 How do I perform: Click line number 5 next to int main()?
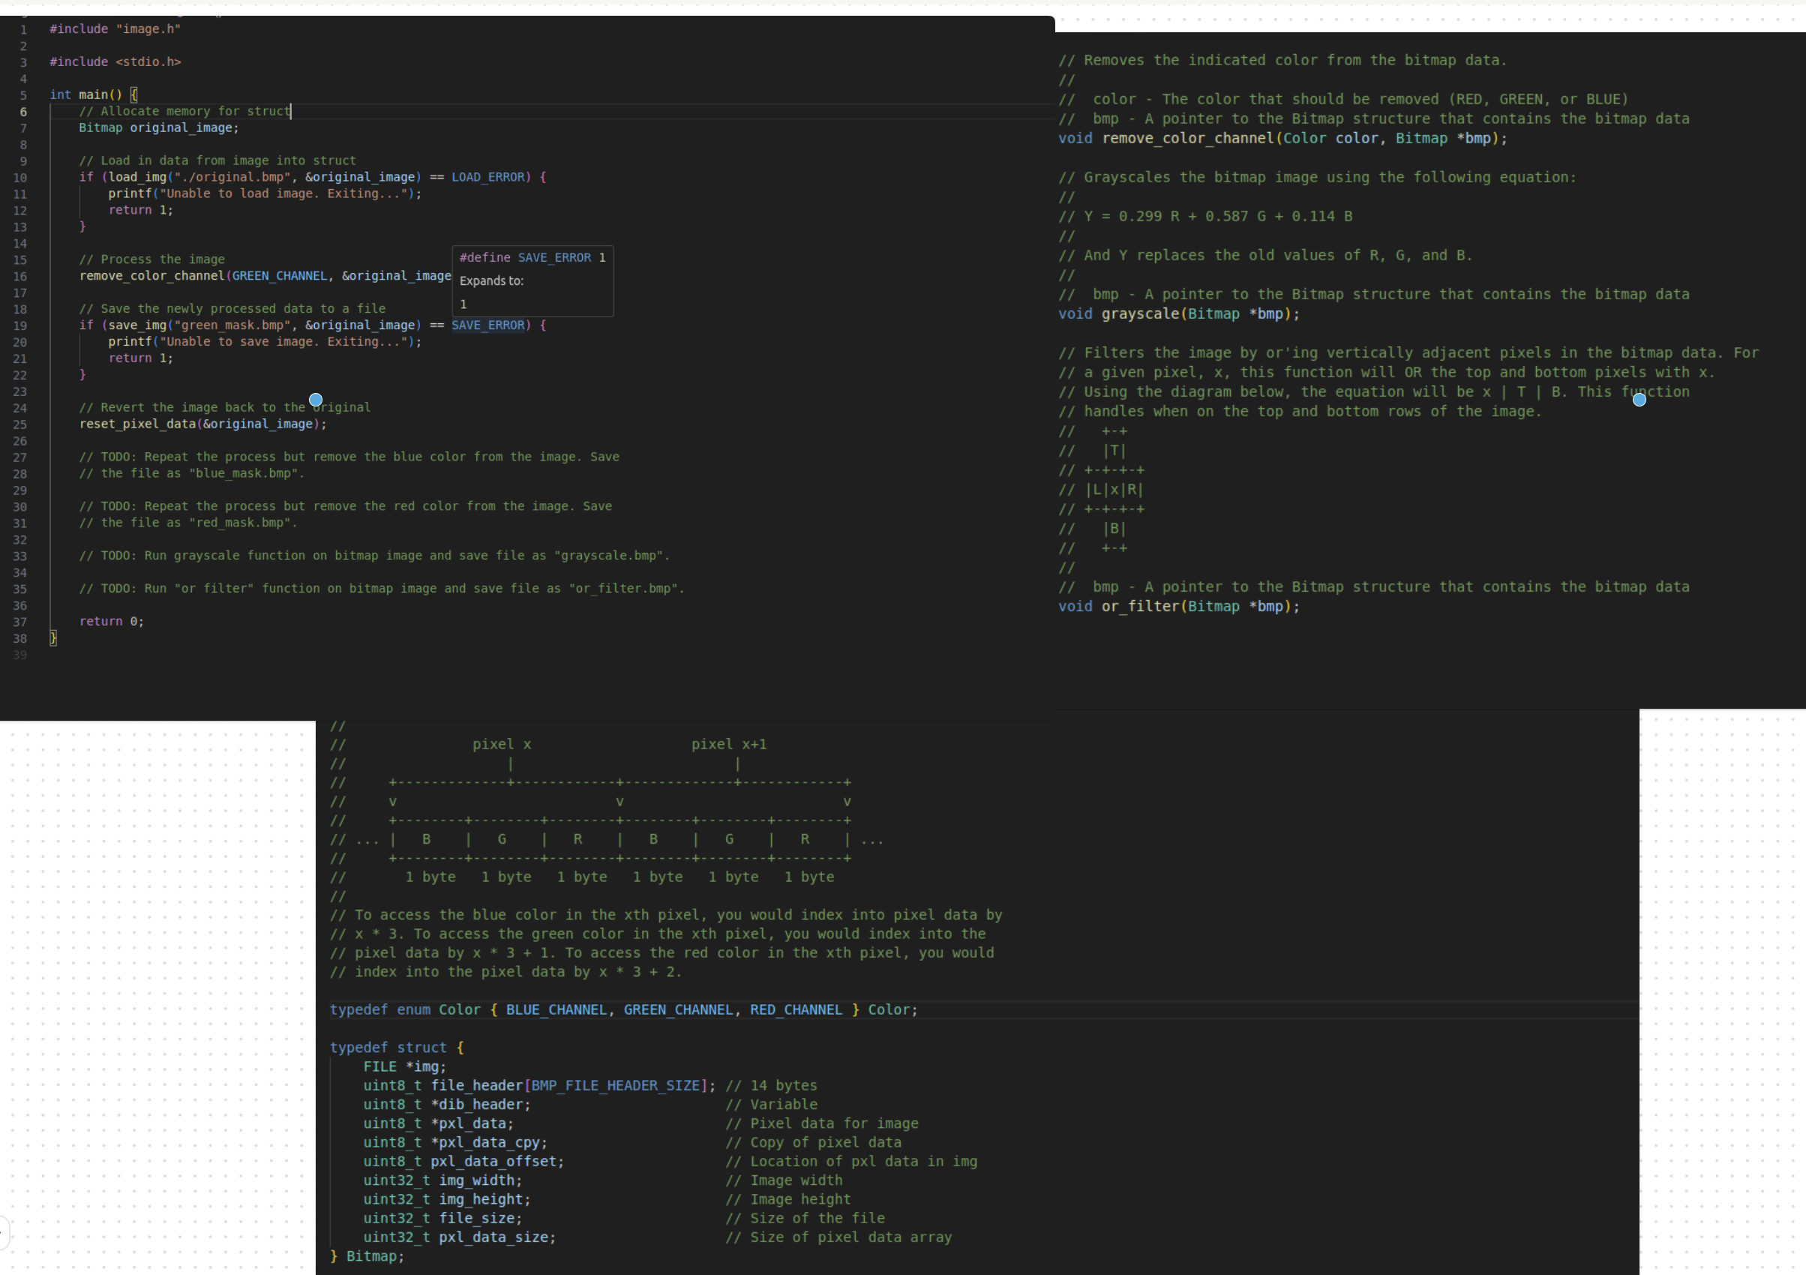[23, 94]
